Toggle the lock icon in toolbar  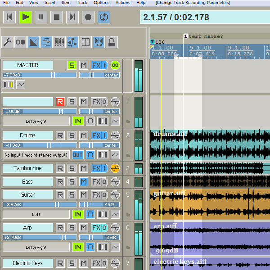pyautogui.click(x=112, y=42)
